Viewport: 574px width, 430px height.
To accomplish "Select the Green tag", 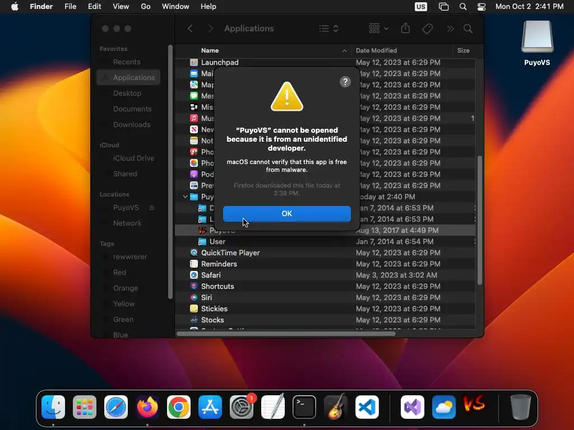I will pos(123,320).
